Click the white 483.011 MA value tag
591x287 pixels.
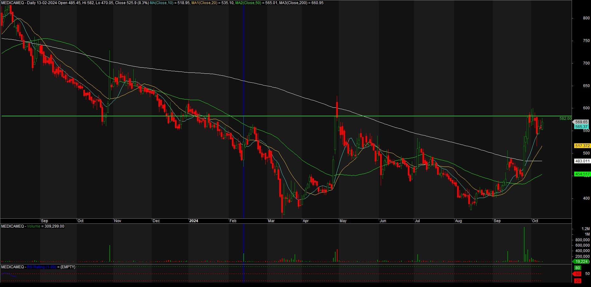click(x=582, y=161)
